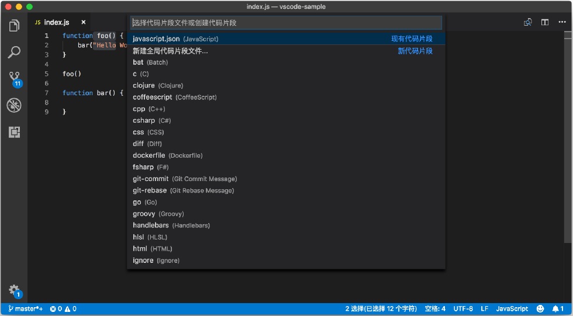Open problems panel via errors and warnings count
This screenshot has width=573, height=316.
click(63, 309)
